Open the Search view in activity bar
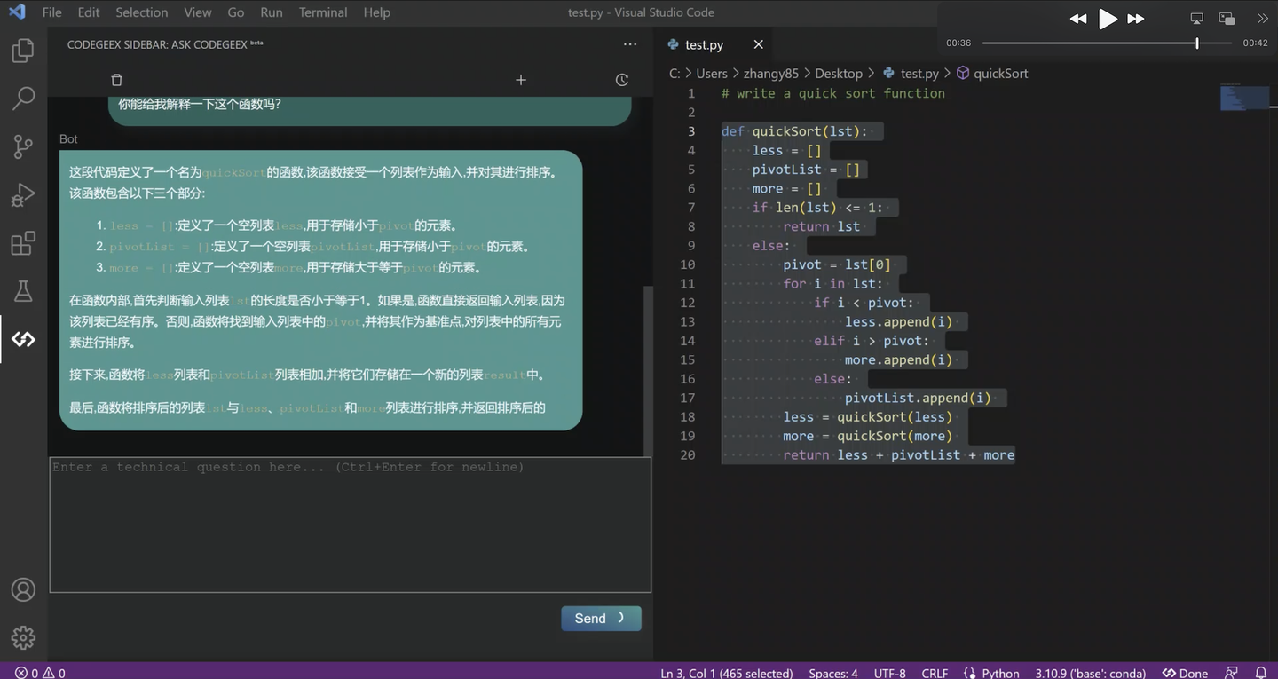 coord(23,98)
